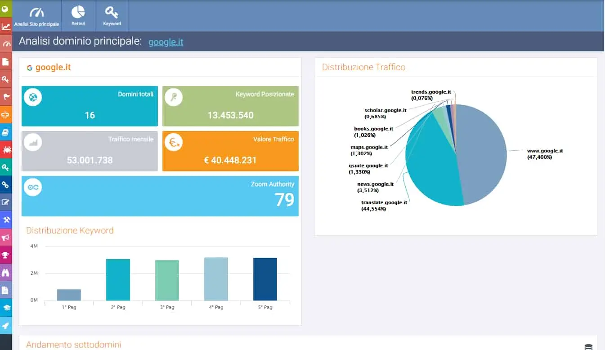605x350 pixels.
Task: Follow the google.it link in header
Action: click(x=166, y=42)
